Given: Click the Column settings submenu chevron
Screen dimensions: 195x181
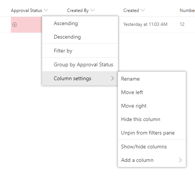Looking at the screenshot, I should point(112,78).
